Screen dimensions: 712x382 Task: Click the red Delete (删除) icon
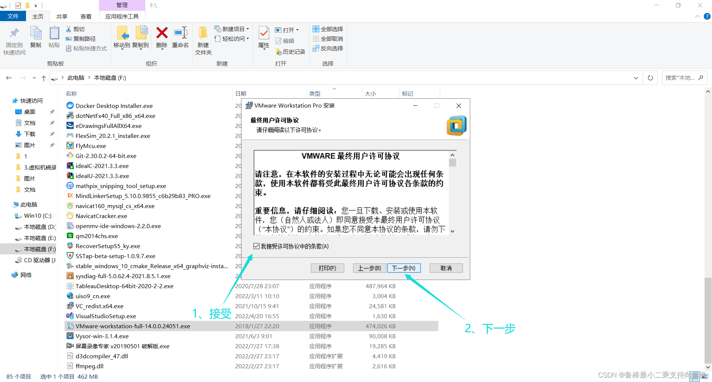click(x=162, y=33)
